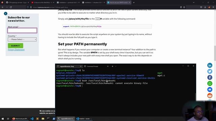Screen dimensions: 216x121
Task: Open a new Firefox tab
Action: (x=134, y=2)
